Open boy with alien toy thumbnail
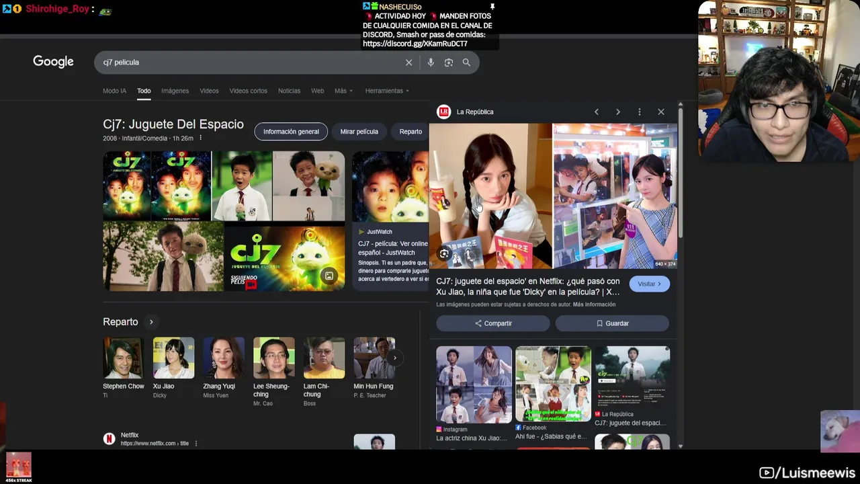The width and height of the screenshot is (860, 484). (163, 257)
